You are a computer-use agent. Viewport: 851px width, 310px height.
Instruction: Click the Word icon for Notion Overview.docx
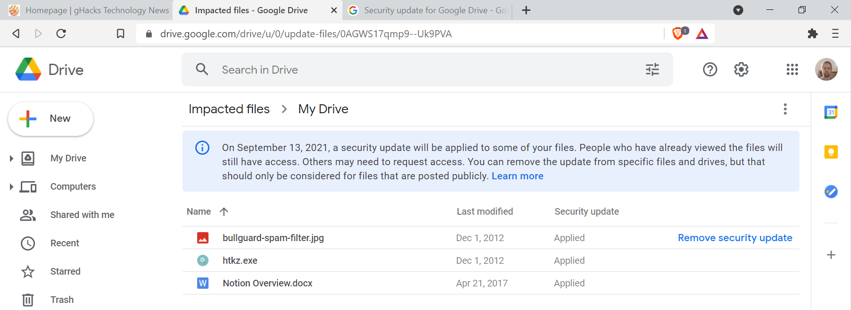203,283
